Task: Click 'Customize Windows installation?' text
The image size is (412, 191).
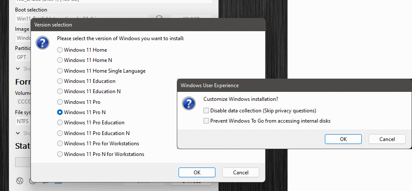Action: (x=241, y=99)
